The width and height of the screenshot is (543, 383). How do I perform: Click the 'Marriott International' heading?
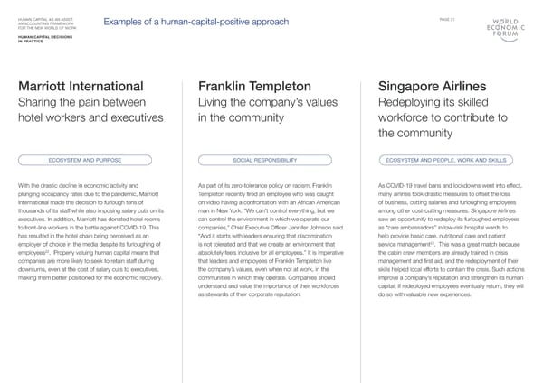pos(81,86)
